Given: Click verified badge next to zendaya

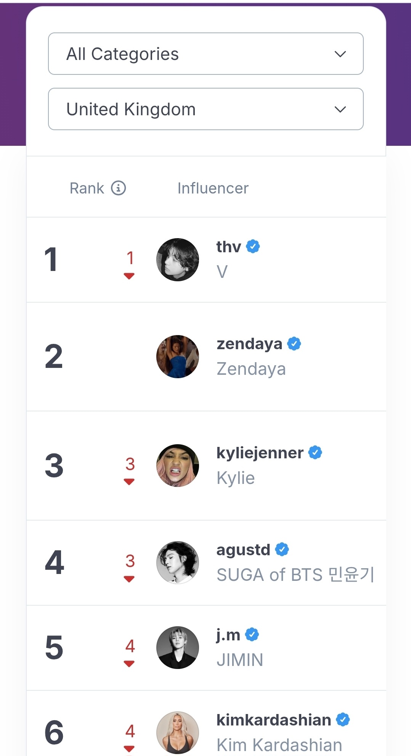Looking at the screenshot, I should pos(294,344).
